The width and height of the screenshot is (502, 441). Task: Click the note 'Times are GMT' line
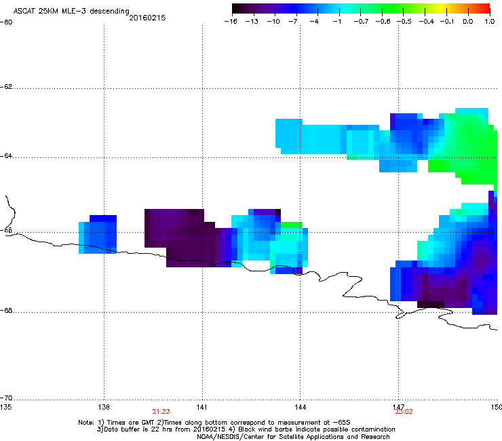click(214, 423)
